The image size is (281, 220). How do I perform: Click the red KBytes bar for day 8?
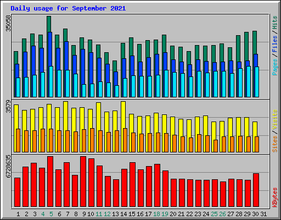tap(75, 191)
